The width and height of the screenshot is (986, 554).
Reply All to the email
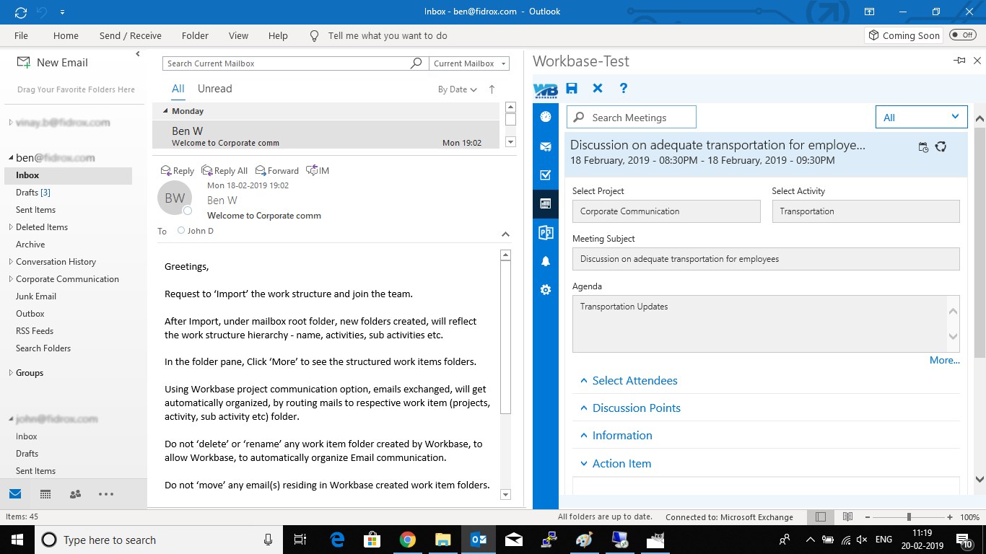(x=224, y=171)
